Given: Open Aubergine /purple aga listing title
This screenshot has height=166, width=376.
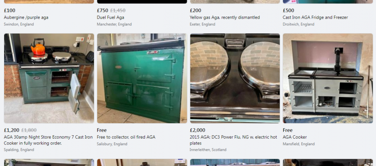Looking at the screenshot, I should 26,17.
